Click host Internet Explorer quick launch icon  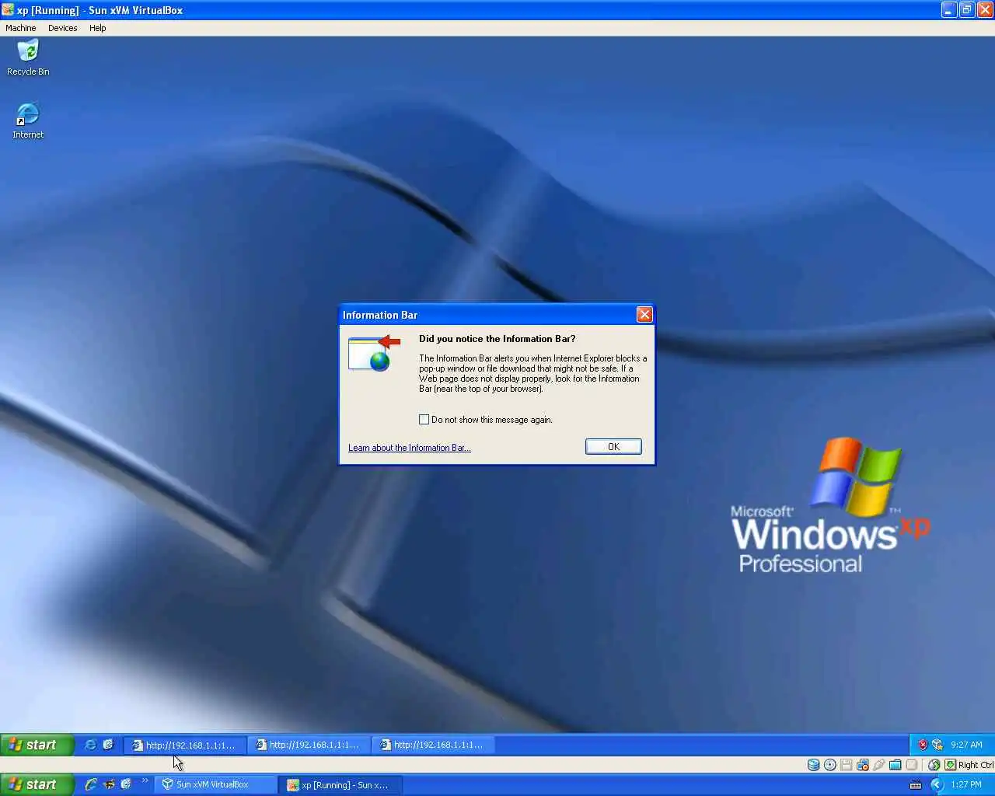pyautogui.click(x=91, y=784)
